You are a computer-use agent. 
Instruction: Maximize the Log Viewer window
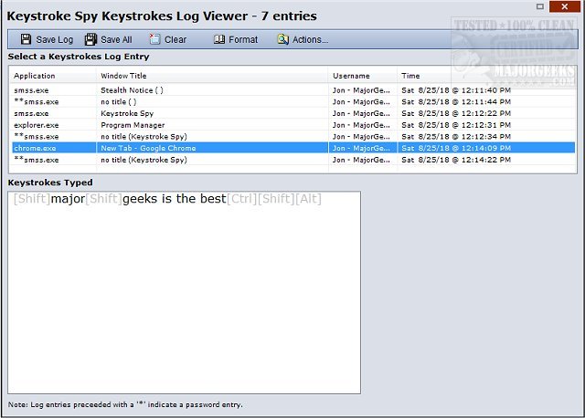point(540,6)
